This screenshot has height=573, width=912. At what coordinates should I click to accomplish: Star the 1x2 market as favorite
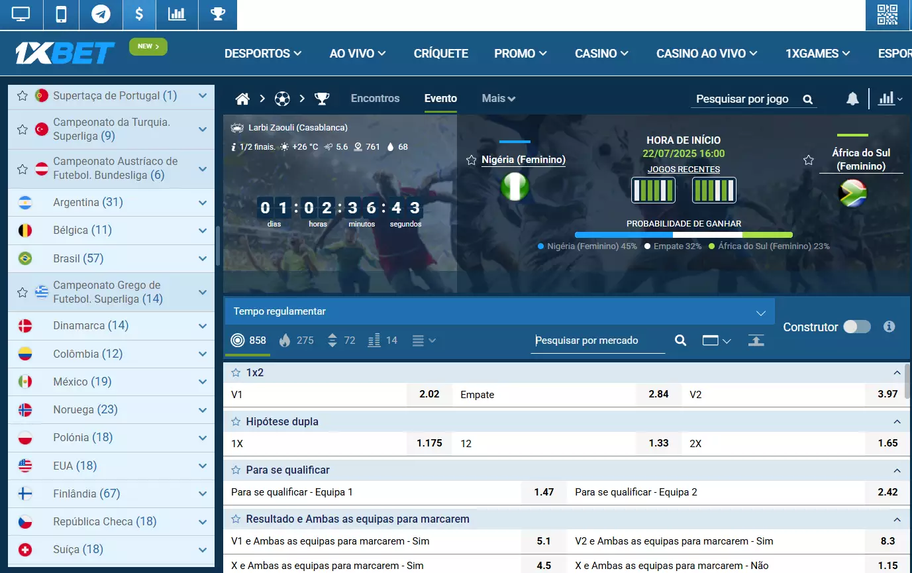point(235,372)
